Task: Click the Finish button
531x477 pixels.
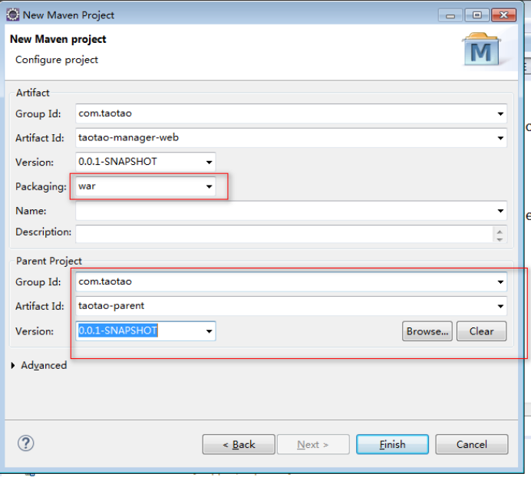Action: click(392, 444)
